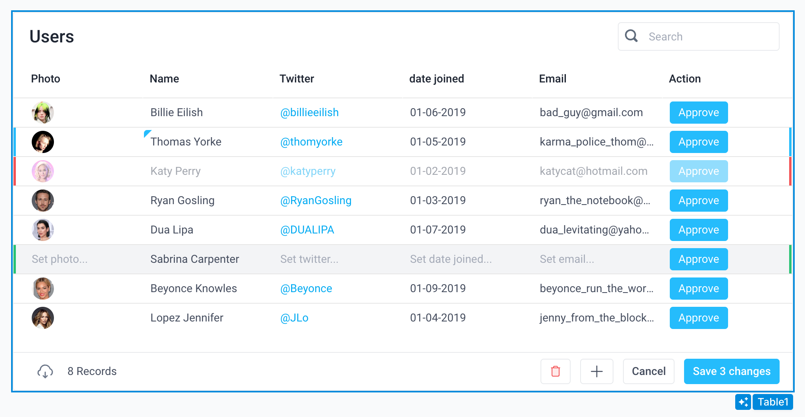Click the Name column header
805x417 pixels.
point(164,79)
